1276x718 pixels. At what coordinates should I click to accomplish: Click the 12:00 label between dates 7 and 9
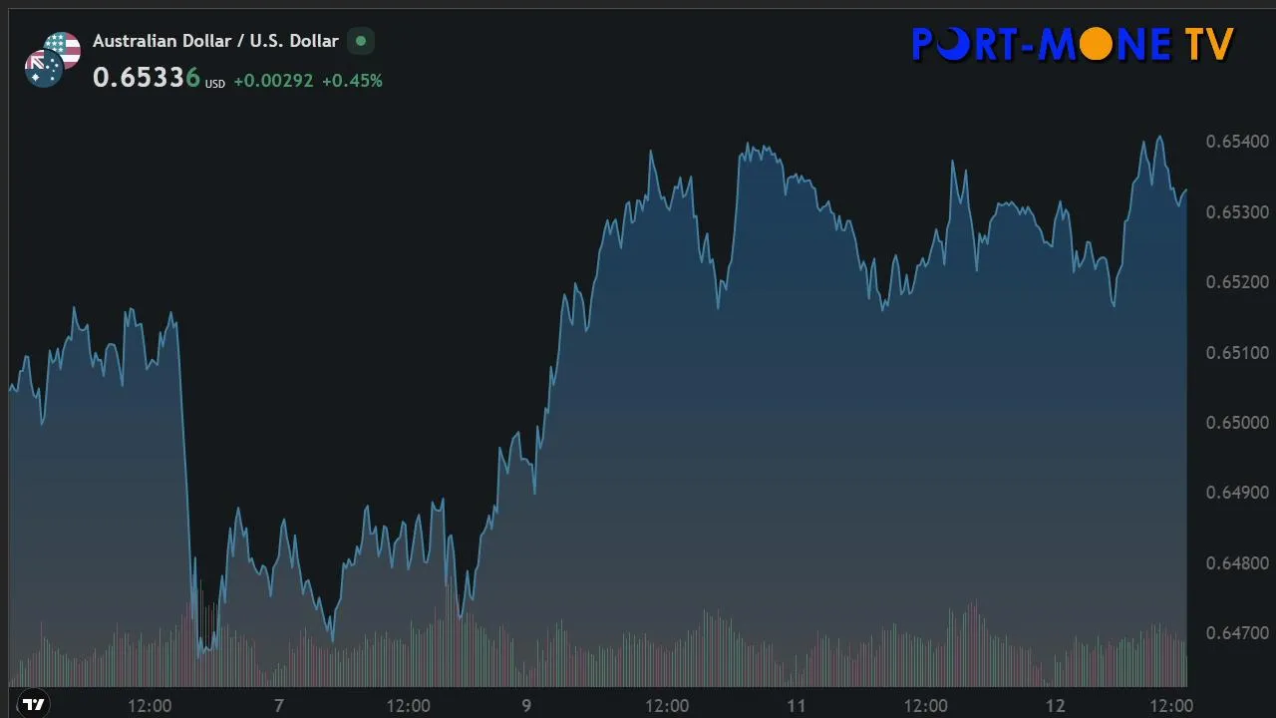(x=409, y=706)
